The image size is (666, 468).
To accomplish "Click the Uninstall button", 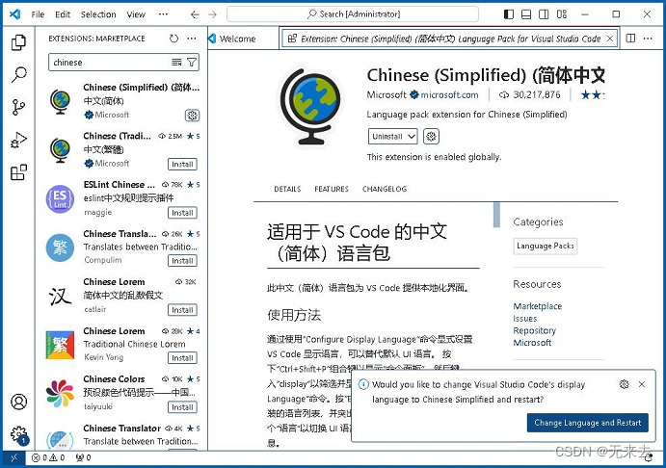I will click(386, 137).
